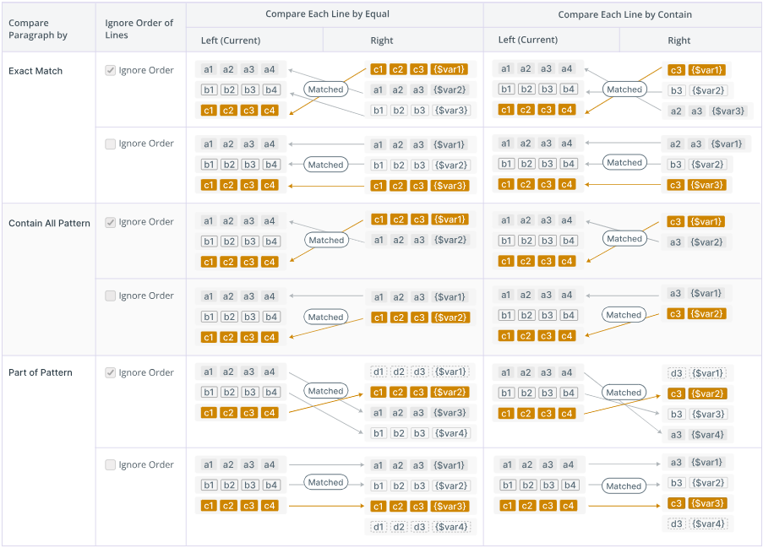This screenshot has height=548, width=763.
Task: Click the Right subheader under the Contain column
Action: click(x=679, y=41)
